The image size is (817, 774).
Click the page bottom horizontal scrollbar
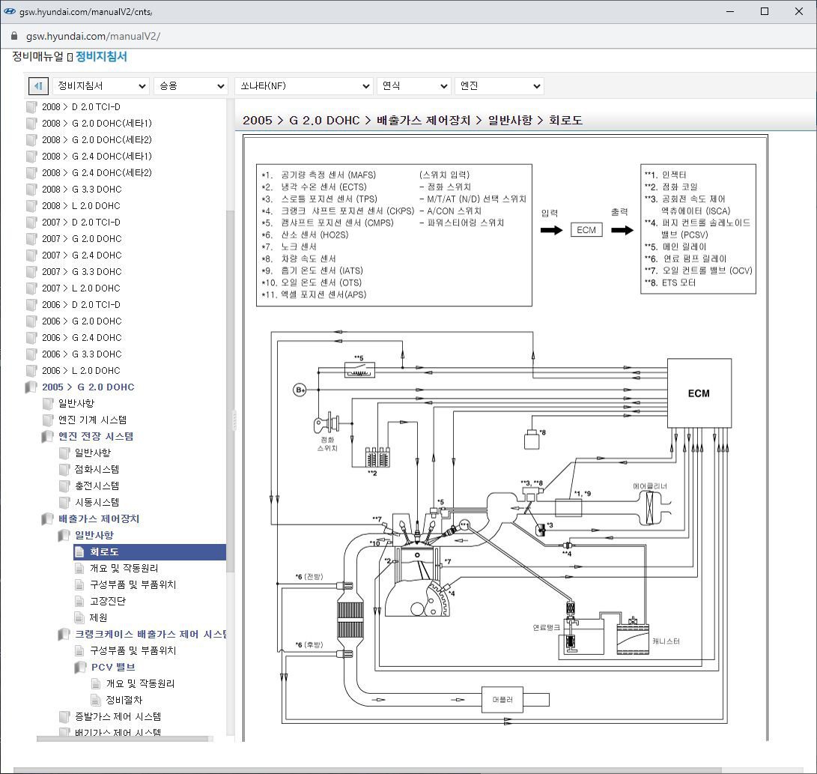(x=368, y=770)
